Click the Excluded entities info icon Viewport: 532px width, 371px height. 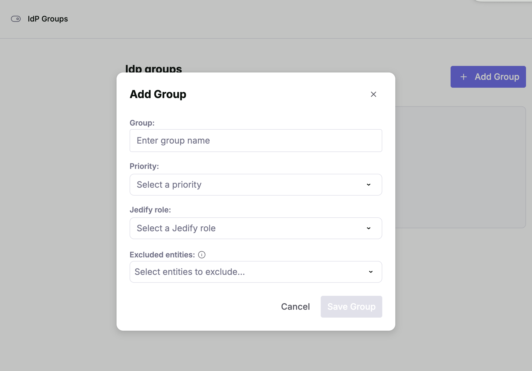click(202, 255)
